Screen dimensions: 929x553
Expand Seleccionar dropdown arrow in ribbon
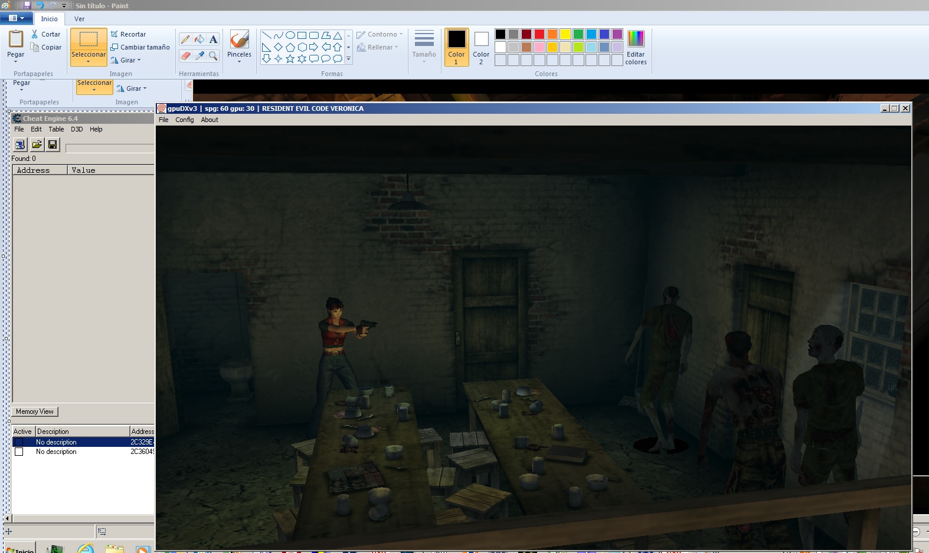click(89, 61)
